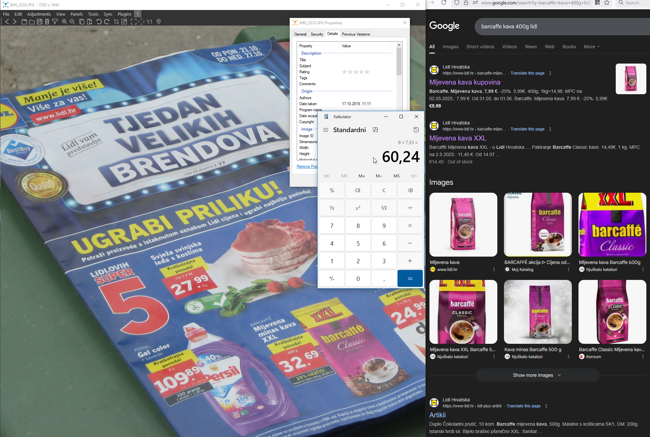Click the copy icon in viewer toolbar
The image size is (650, 437).
tap(82, 22)
